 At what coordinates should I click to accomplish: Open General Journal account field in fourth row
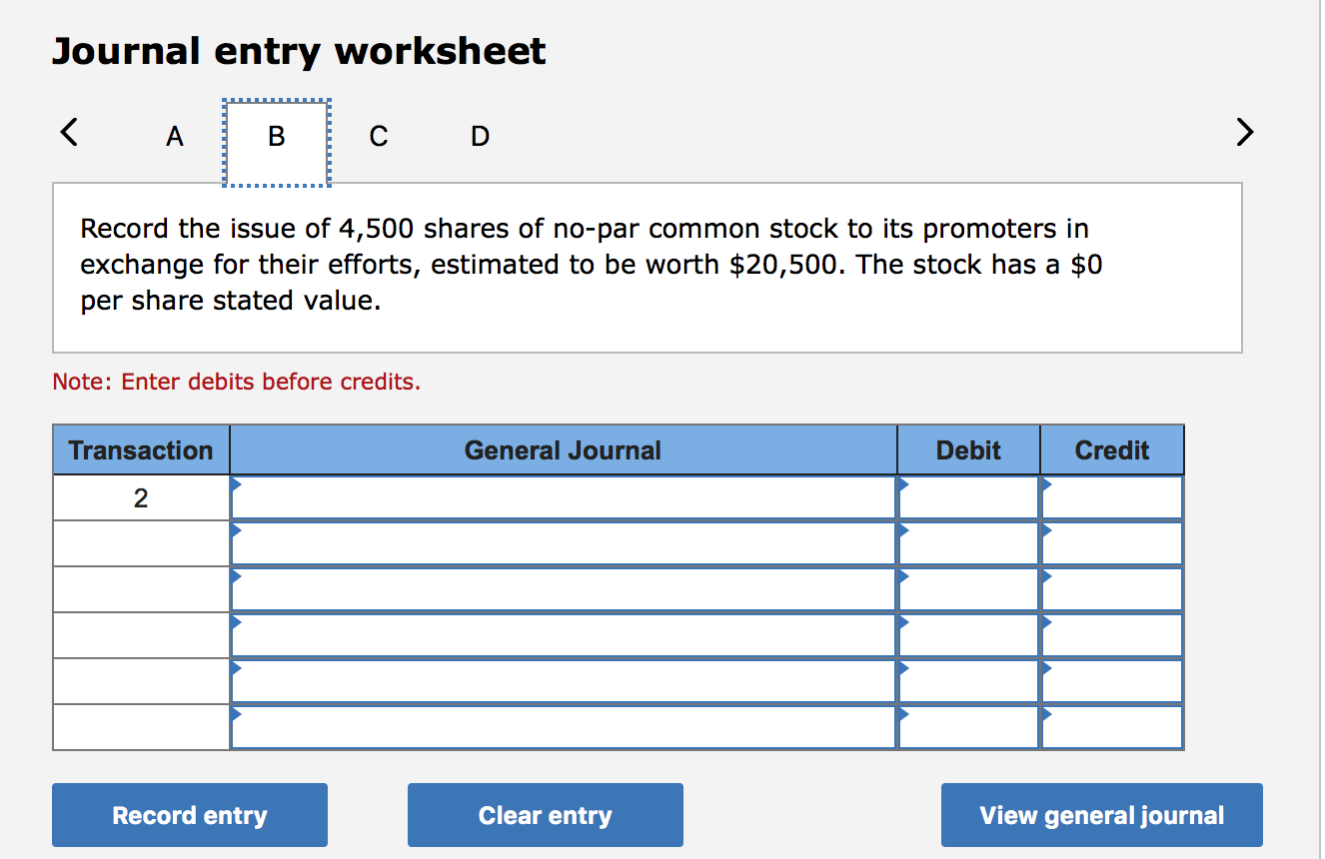pyautogui.click(x=564, y=635)
